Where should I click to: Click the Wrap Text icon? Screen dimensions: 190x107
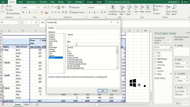(x=70, y=7)
